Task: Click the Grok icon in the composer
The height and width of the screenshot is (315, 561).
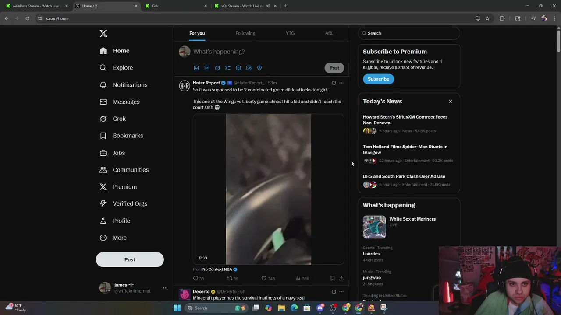Action: 217,68
